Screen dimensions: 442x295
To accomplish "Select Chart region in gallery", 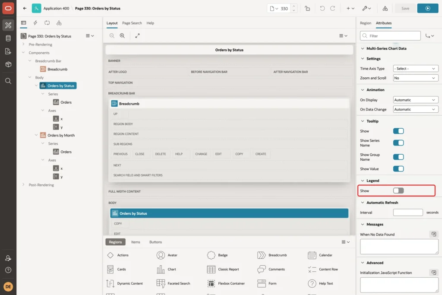I will point(167,270).
